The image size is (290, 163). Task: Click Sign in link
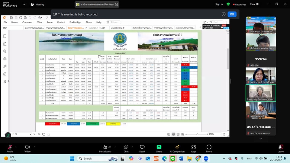coord(219,4)
